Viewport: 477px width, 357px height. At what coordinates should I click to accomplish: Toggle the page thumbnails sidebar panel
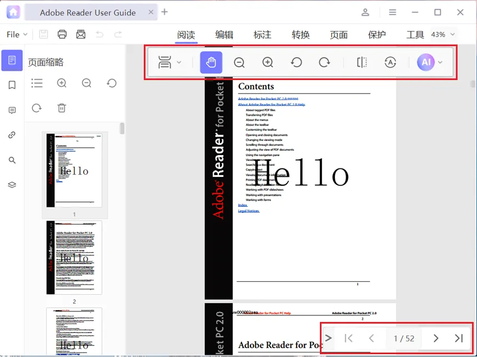(x=12, y=60)
